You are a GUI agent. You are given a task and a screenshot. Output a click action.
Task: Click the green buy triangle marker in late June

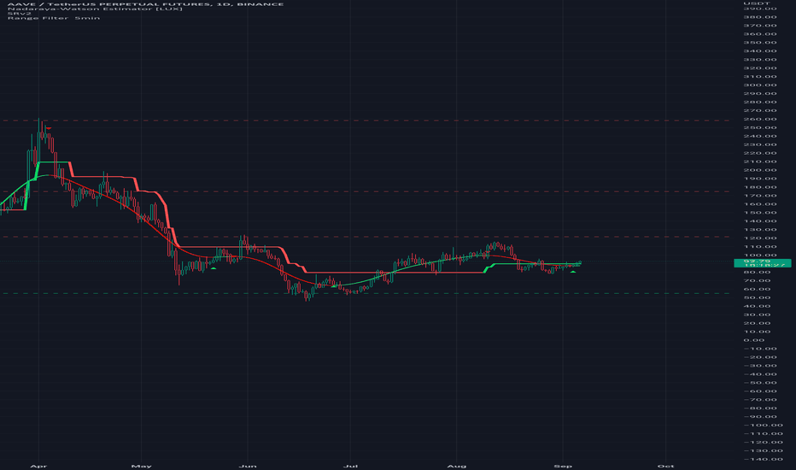click(x=334, y=286)
